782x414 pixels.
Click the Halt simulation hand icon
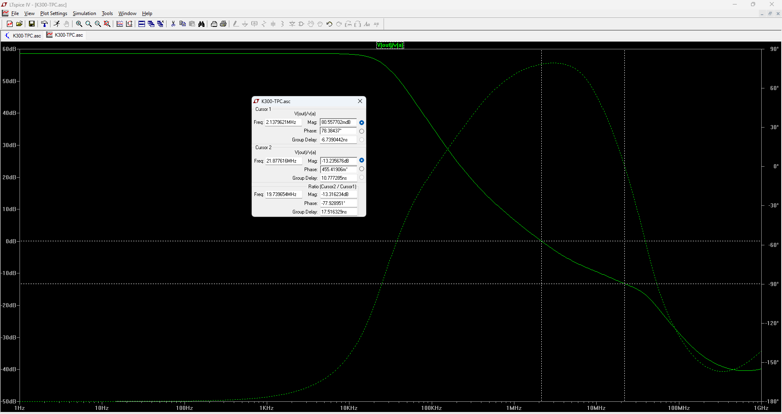coord(66,24)
